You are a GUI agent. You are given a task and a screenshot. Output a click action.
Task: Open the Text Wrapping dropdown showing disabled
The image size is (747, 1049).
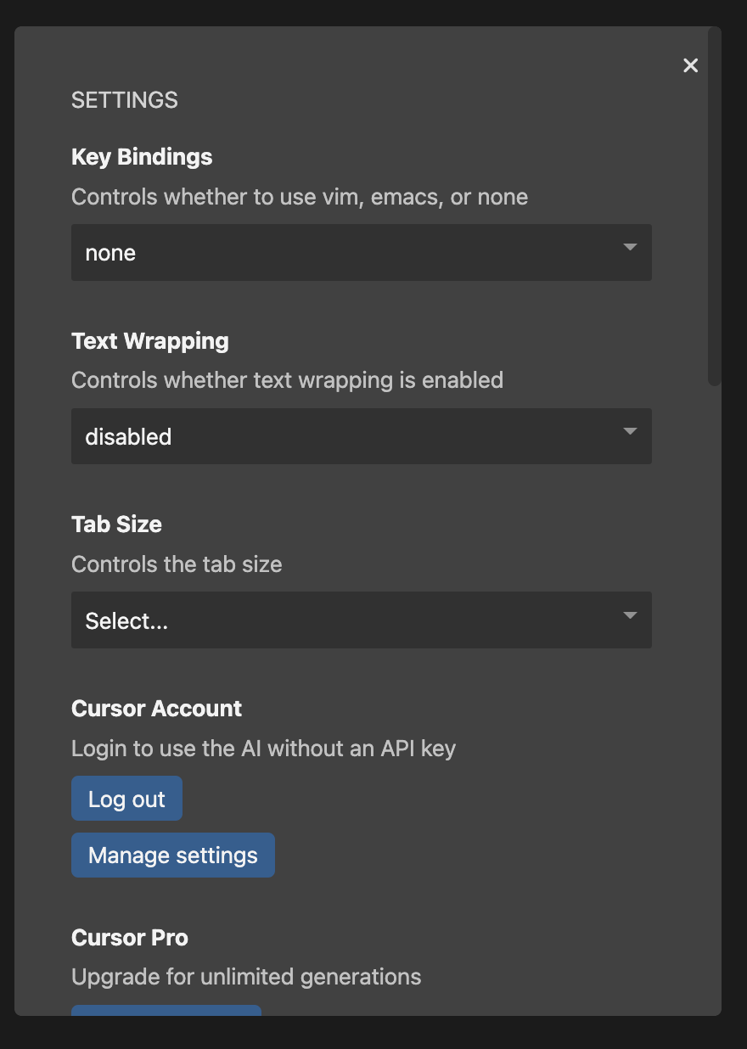(x=340, y=436)
